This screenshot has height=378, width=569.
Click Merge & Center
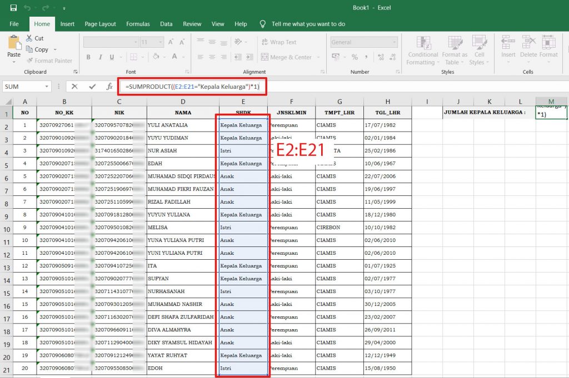286,57
